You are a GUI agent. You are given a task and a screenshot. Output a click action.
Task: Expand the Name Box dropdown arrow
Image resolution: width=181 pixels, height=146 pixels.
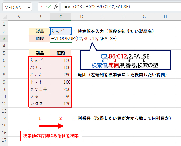tap(29, 7)
